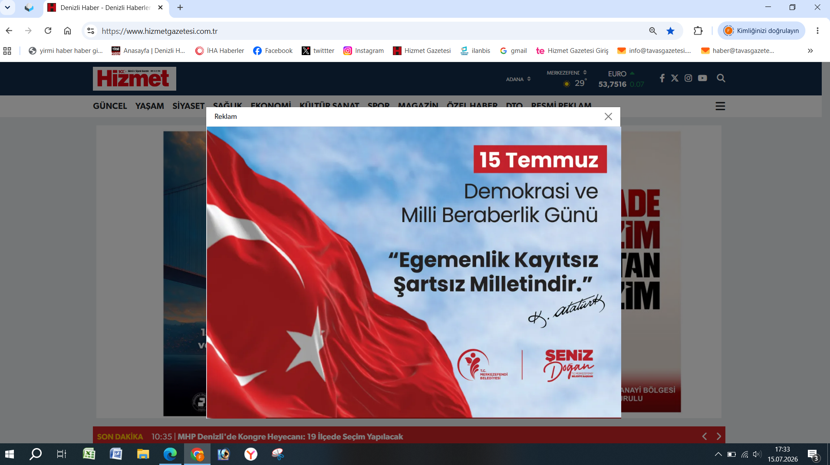Open Task View on the taskbar
This screenshot has height=465, width=830.
coord(62,454)
